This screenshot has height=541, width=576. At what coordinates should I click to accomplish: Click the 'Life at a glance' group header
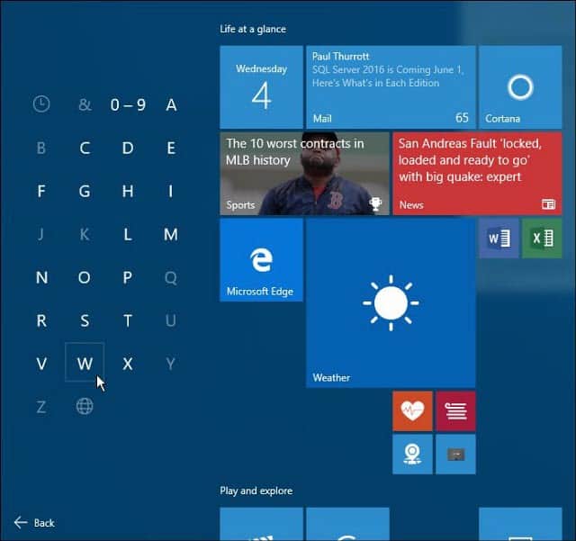pos(253,29)
